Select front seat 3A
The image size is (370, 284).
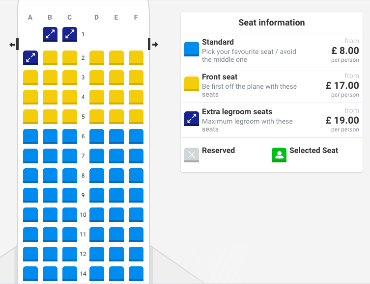coord(30,77)
